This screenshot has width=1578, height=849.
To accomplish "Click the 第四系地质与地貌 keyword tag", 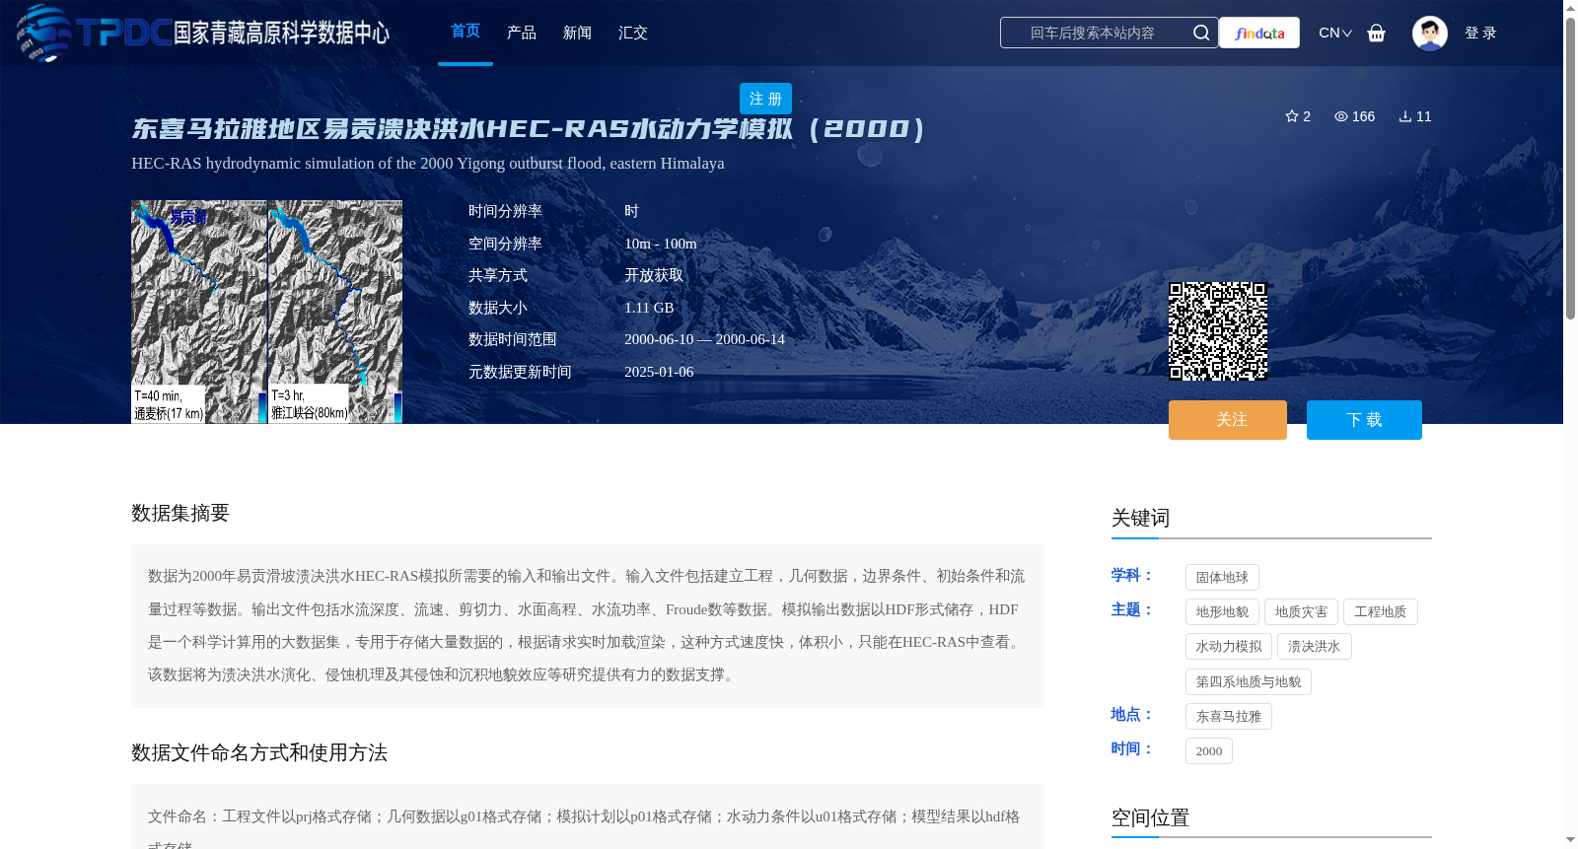I will pyautogui.click(x=1249, y=682).
